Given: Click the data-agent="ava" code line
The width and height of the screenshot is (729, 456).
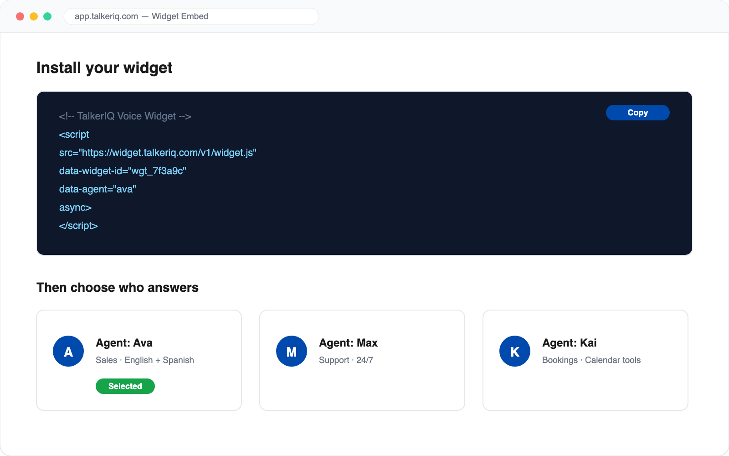Looking at the screenshot, I should (x=98, y=189).
